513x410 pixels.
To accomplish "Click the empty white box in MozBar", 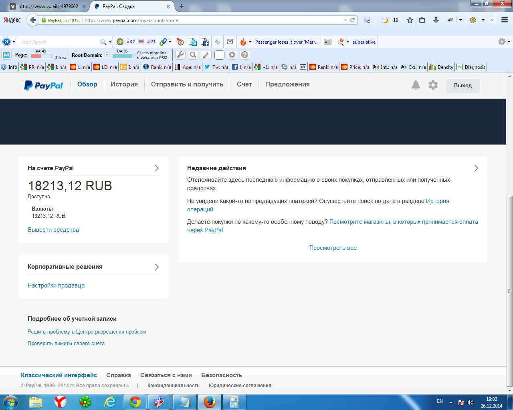I will tap(219, 55).
